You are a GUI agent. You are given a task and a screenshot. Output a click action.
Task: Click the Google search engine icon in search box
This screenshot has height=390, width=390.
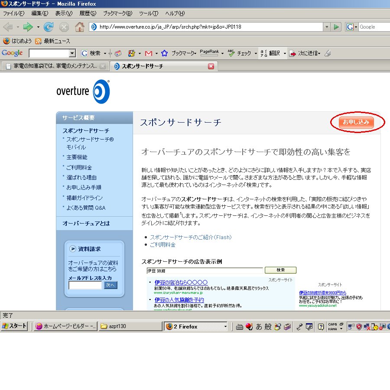tap(350, 27)
